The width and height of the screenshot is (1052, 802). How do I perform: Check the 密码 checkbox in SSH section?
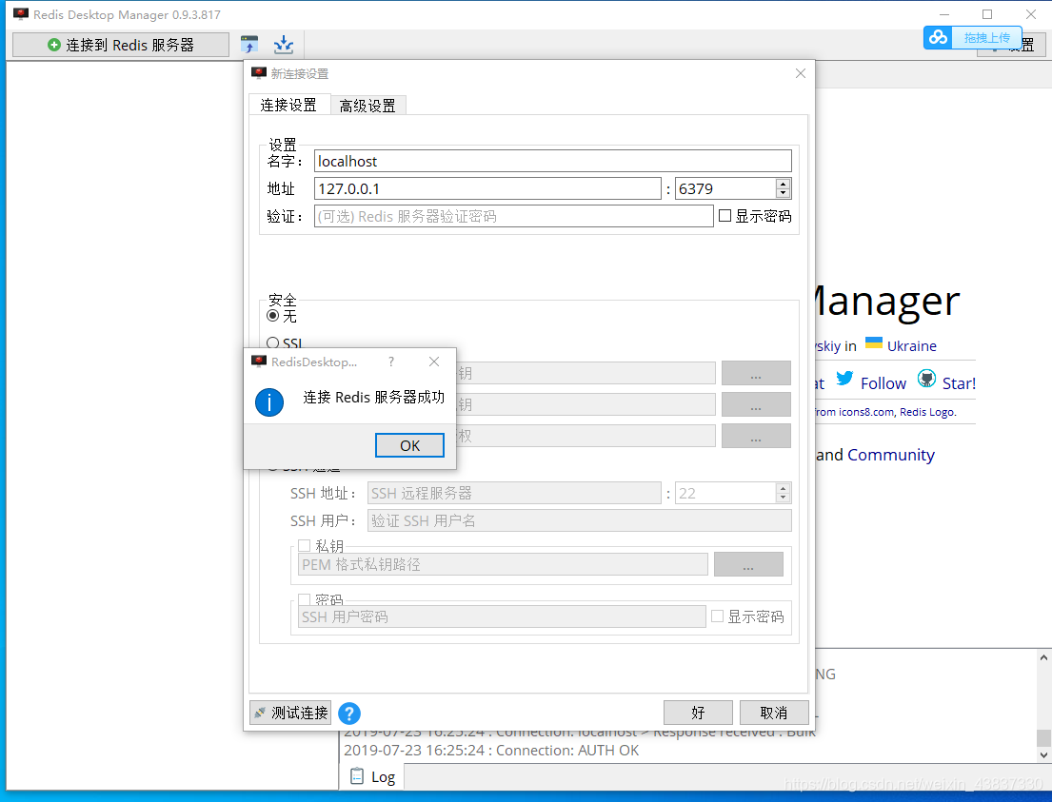[304, 599]
